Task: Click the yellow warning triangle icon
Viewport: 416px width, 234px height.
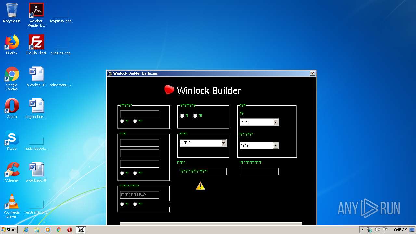Action: [x=201, y=186]
